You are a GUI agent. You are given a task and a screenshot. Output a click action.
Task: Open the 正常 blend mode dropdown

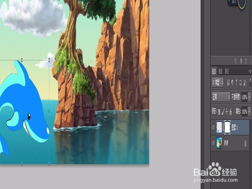click(x=220, y=97)
